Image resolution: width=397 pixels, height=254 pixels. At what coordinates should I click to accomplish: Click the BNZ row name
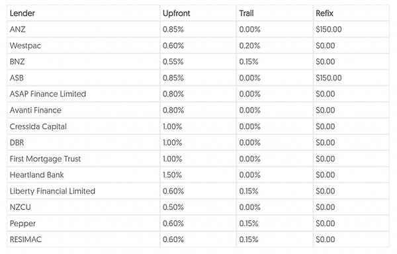click(x=17, y=62)
